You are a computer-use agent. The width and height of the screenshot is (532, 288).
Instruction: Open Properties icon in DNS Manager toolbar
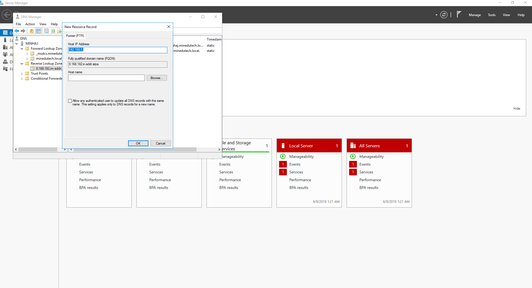(x=46, y=31)
